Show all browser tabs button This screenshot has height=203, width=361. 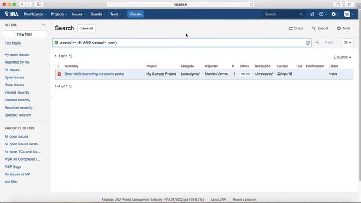pyautogui.click(x=349, y=4)
